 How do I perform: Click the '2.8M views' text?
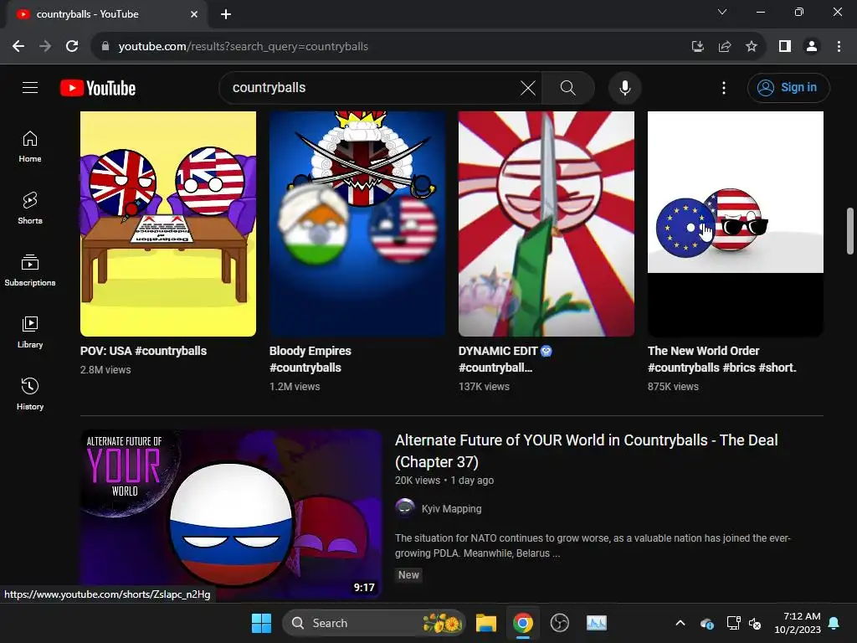tap(105, 369)
